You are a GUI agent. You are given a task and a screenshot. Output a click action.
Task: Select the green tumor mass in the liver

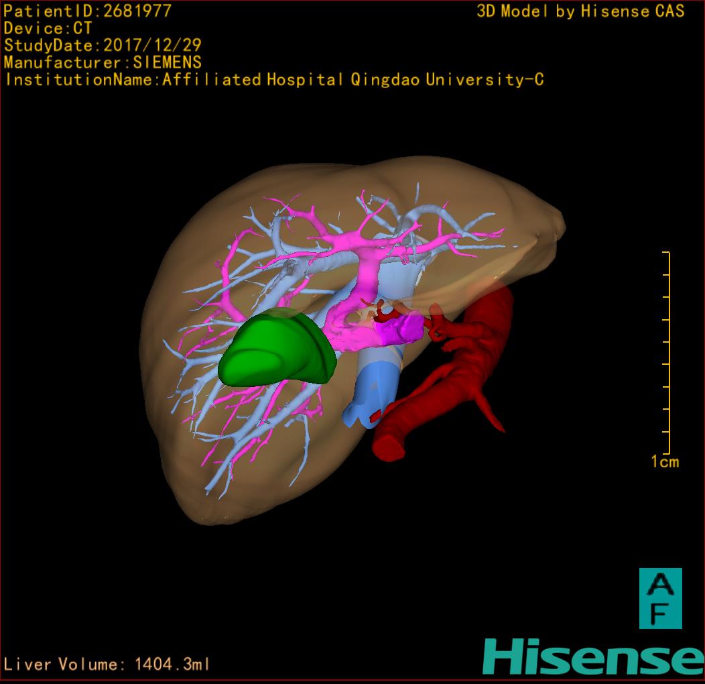click(275, 352)
